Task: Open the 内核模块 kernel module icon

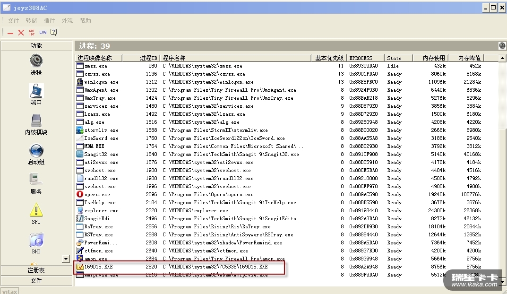Action: point(36,121)
